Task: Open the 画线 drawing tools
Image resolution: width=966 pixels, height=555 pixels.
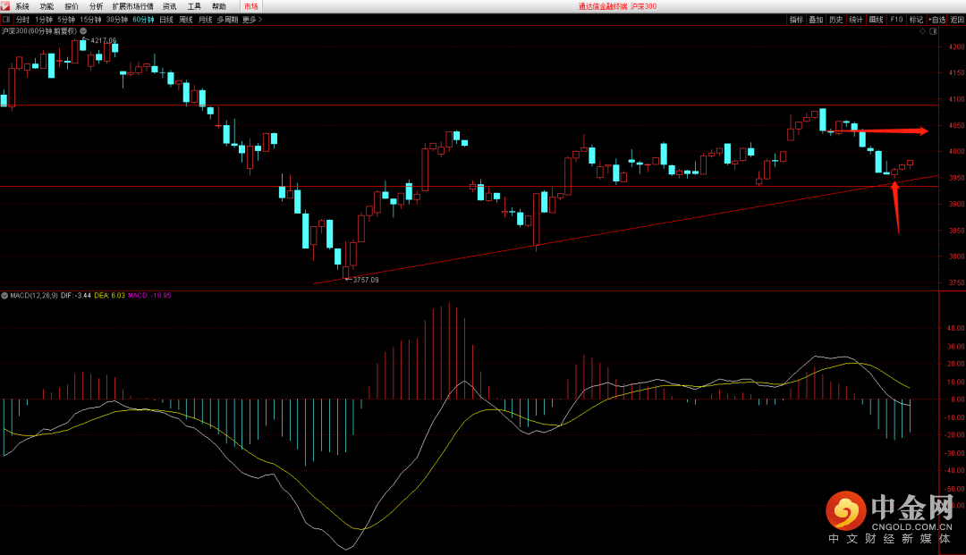Action: click(x=877, y=19)
